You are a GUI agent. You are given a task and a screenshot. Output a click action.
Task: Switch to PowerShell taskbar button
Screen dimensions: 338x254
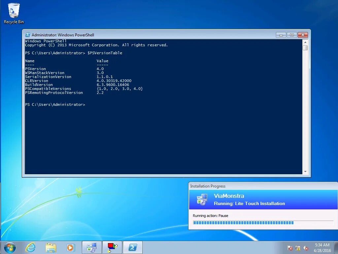pyautogui.click(x=133, y=247)
